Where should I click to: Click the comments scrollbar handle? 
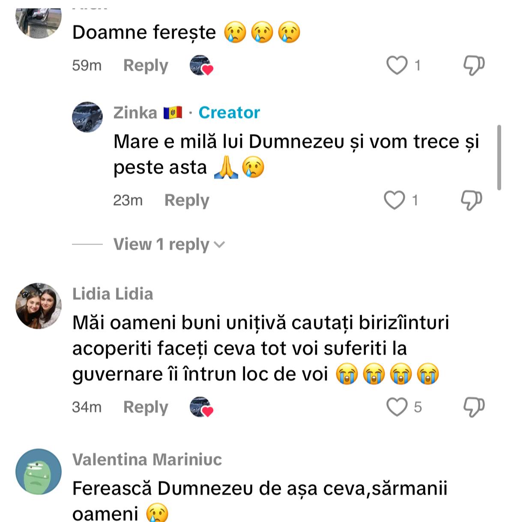tap(499, 157)
